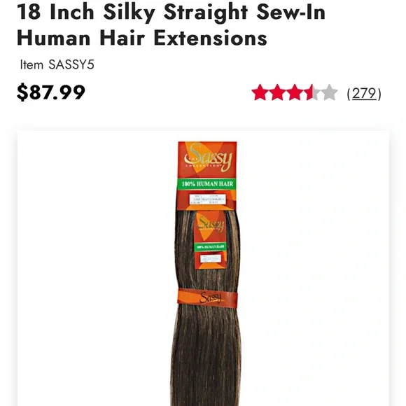Click the green 100% Human Hair banner

(x=207, y=184)
